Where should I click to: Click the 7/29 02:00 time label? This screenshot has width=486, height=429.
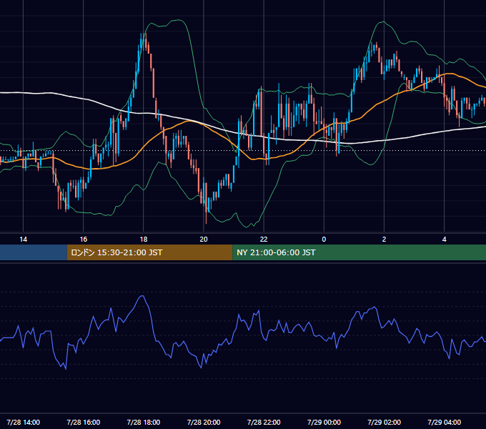click(384, 422)
